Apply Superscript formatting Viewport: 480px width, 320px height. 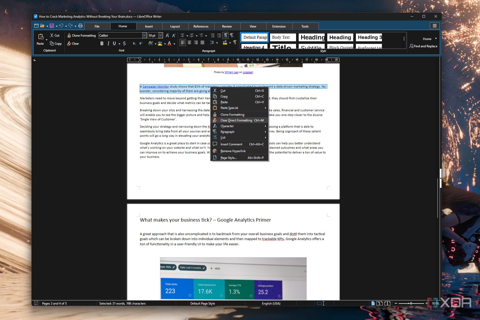point(141,43)
